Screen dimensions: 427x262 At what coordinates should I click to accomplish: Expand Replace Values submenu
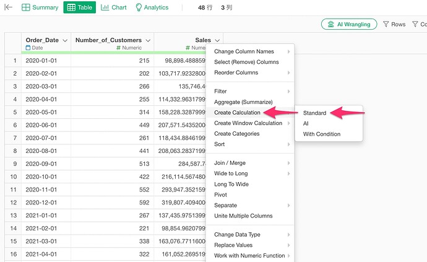(250, 245)
